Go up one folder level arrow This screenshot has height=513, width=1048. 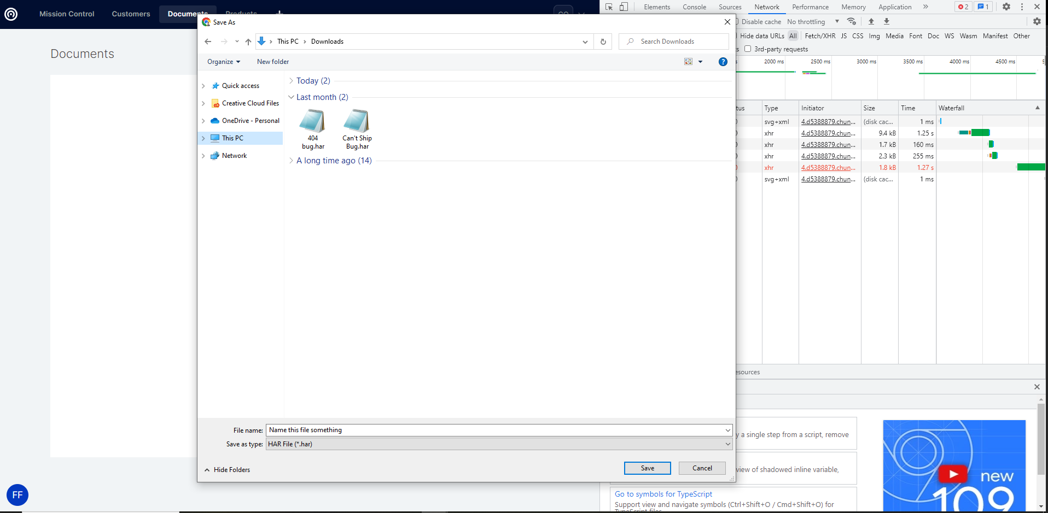pos(248,42)
